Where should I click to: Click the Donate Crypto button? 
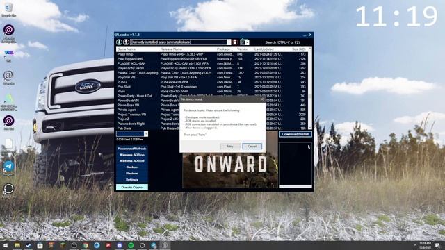coord(132,187)
